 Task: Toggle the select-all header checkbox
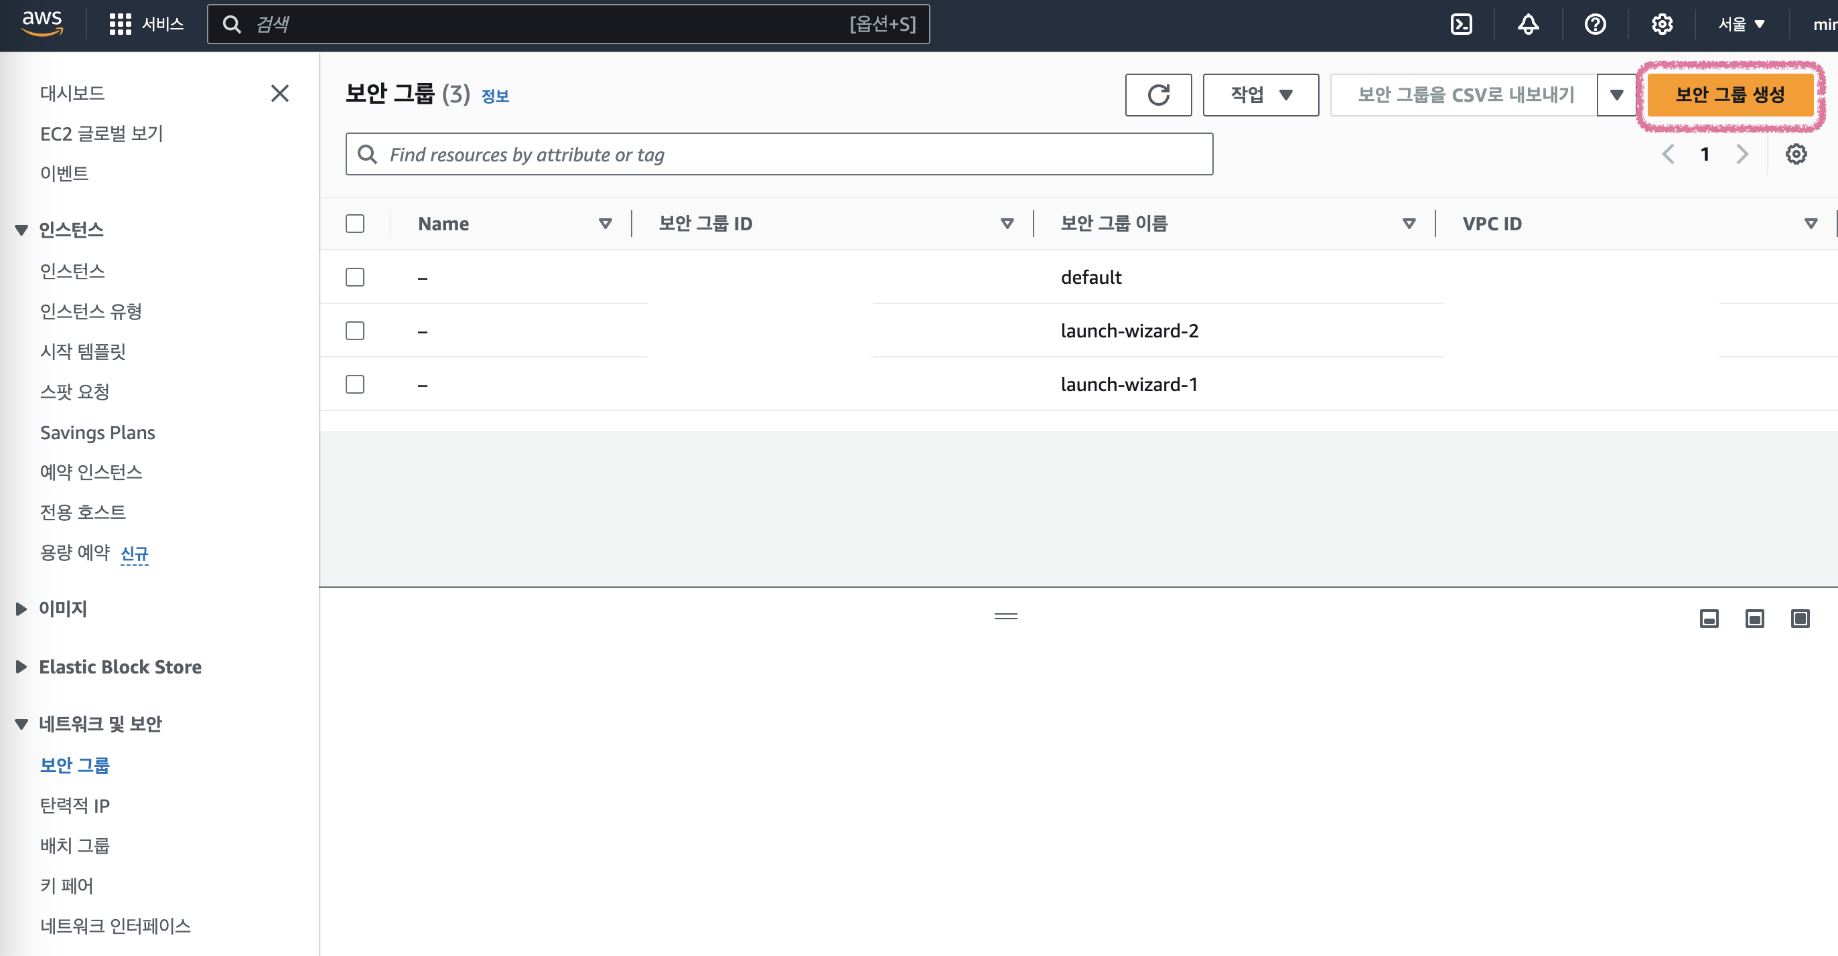[x=354, y=224]
